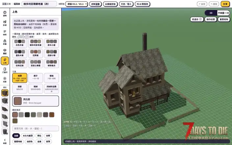Apply the 石砌庄园 style preset
The image size is (232, 145).
pos(20,63)
